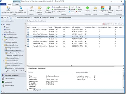Collapse the details pane chevron
Screen dimensions: 126x94
(123, 69)
